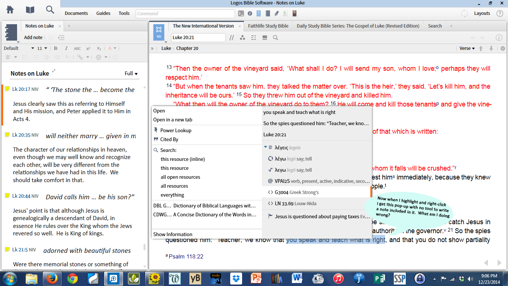The image size is (508, 286).
Task: Jump to previous verse with up arrow
Action: point(481,48)
